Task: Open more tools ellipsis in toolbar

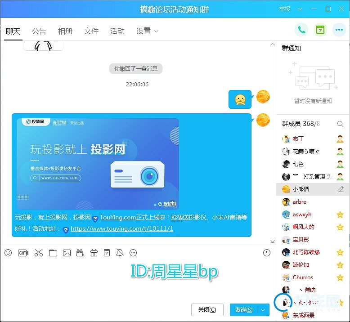Action: coord(133,253)
